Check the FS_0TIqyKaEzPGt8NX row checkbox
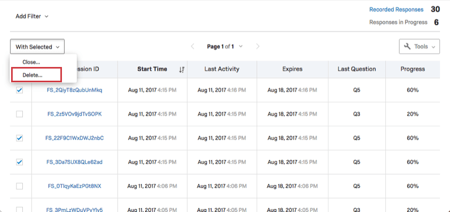Viewport: 450px width, 212px height. (20, 186)
